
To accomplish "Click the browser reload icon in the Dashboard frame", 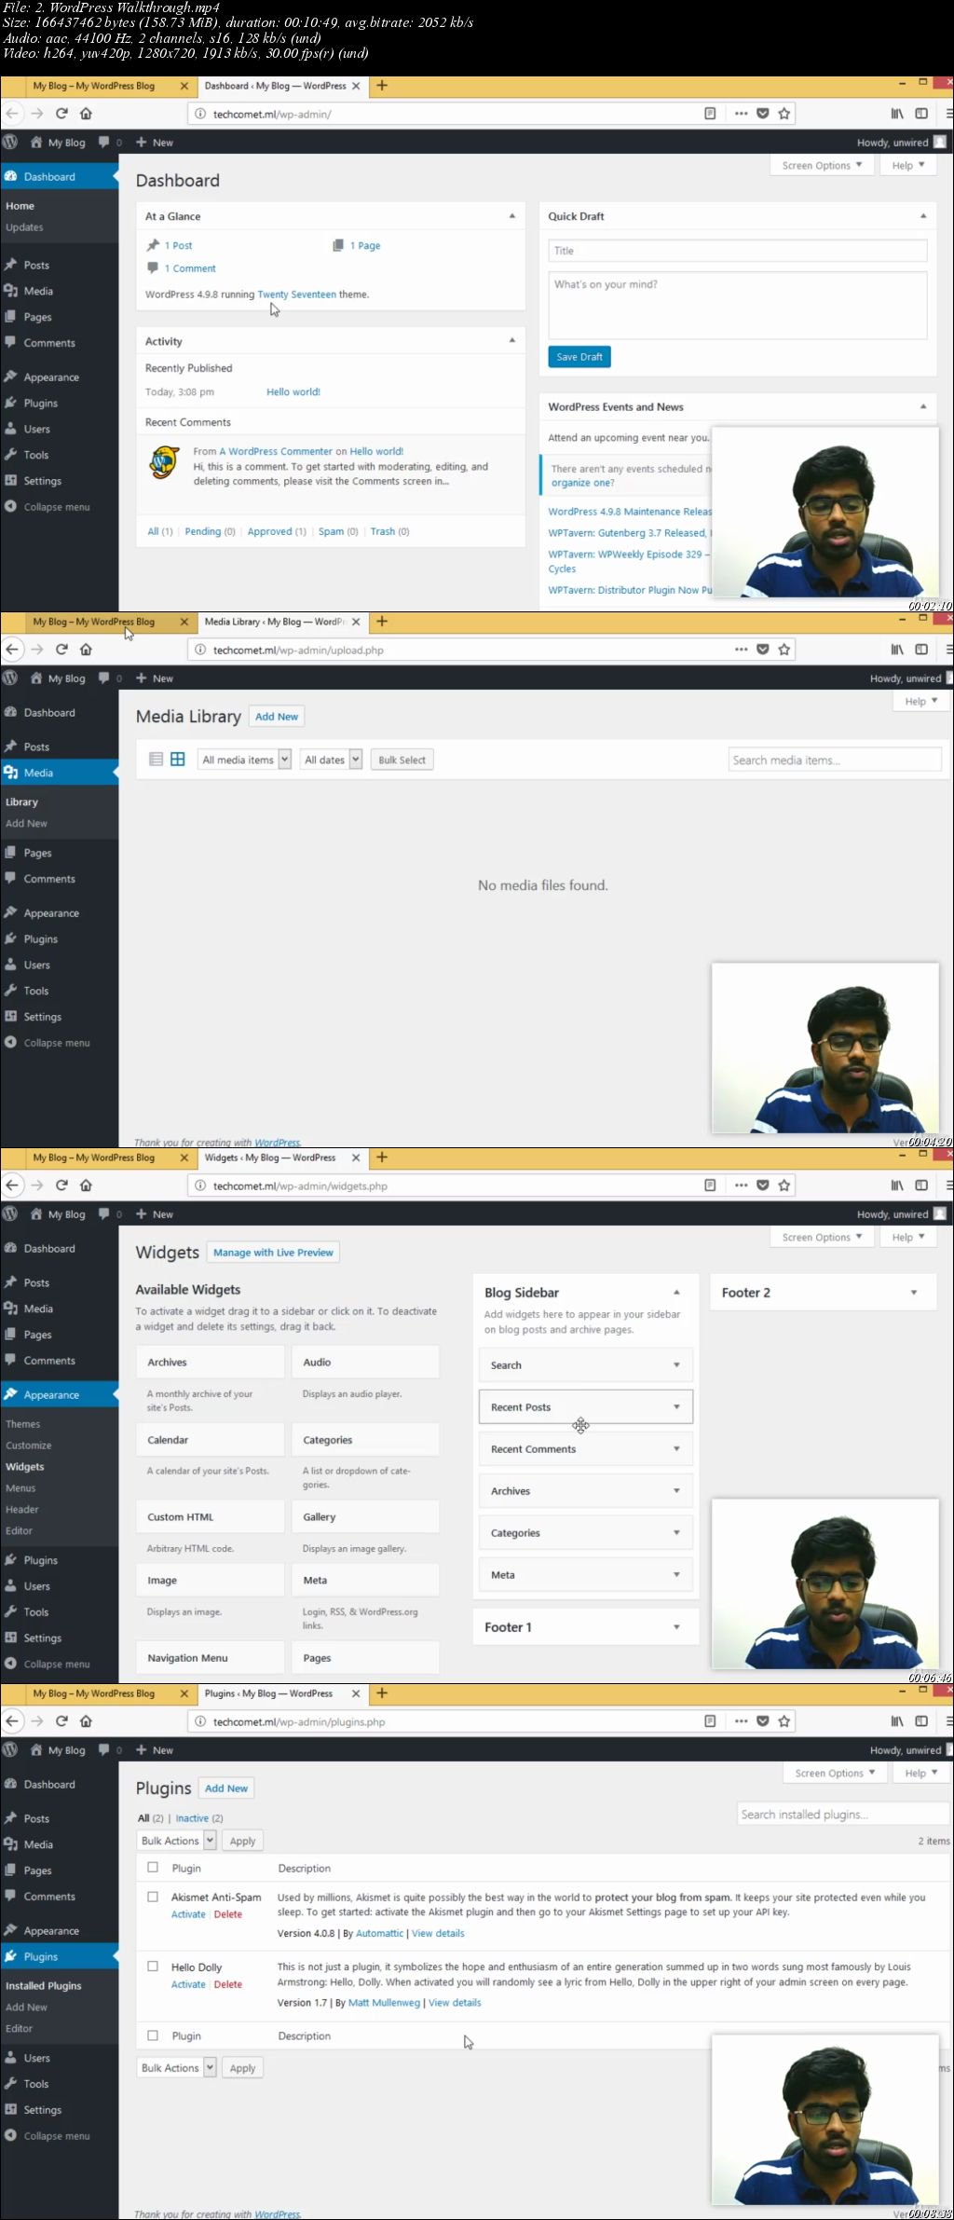I will coord(61,114).
